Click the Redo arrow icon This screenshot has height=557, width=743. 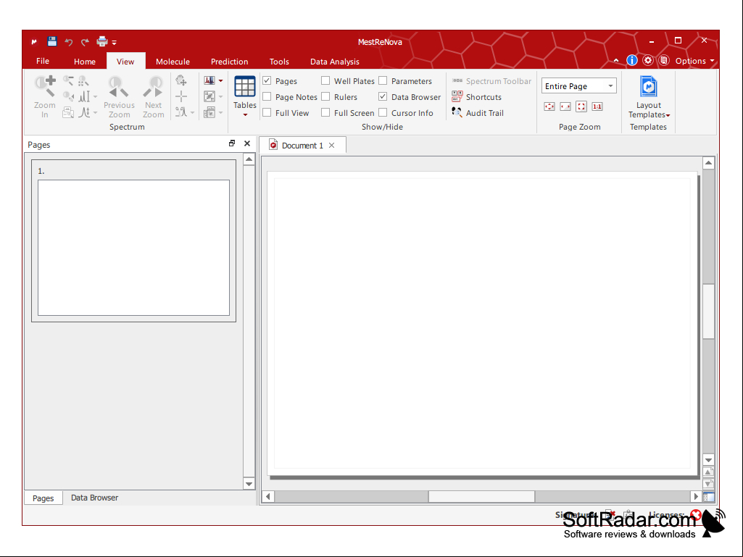(85, 42)
